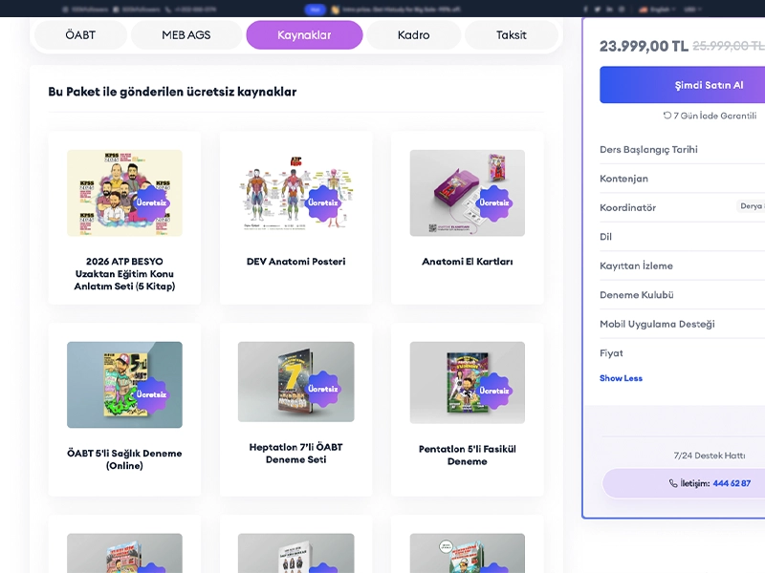Click the Facebook icon in the top bar
Image resolution: width=765 pixels, height=573 pixels.
pyautogui.click(x=585, y=10)
